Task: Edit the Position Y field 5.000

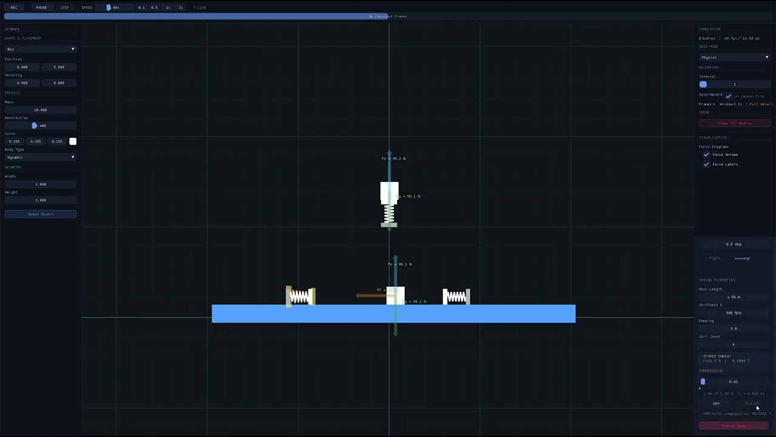Action: (x=59, y=67)
